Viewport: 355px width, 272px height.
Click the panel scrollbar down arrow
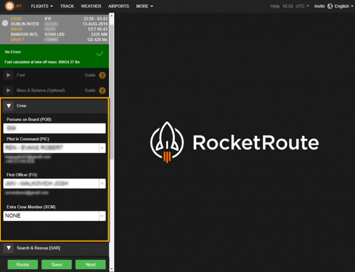[112, 269]
